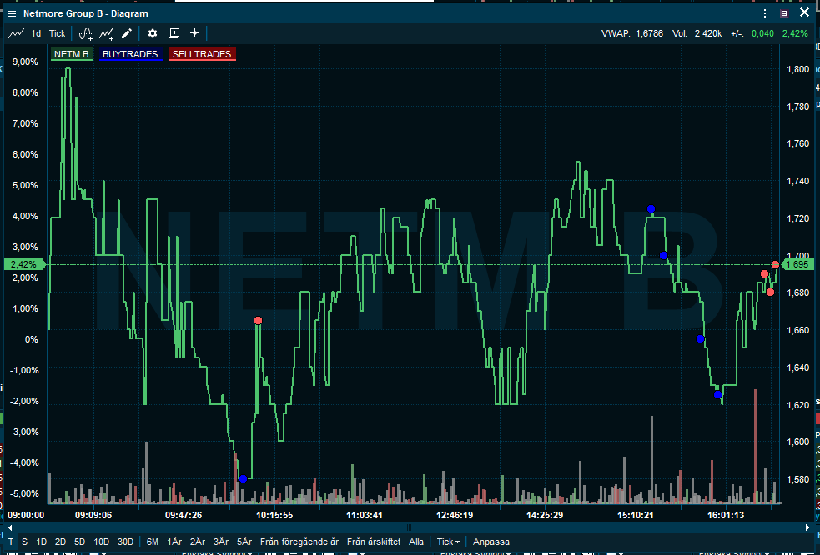This screenshot has height=555, width=820.
Task: Close the Diagram window
Action: tap(804, 12)
